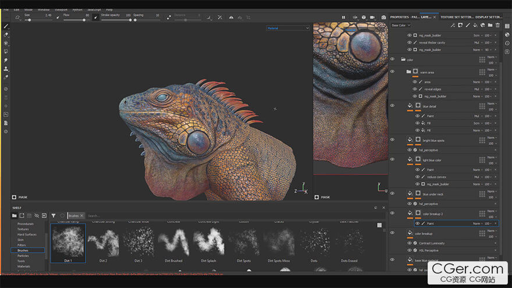This screenshot has height=288, width=512.
Task: Open the File menu
Action: coord(6,10)
